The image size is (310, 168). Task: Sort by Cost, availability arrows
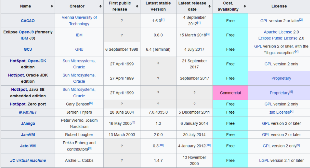click(x=245, y=6)
